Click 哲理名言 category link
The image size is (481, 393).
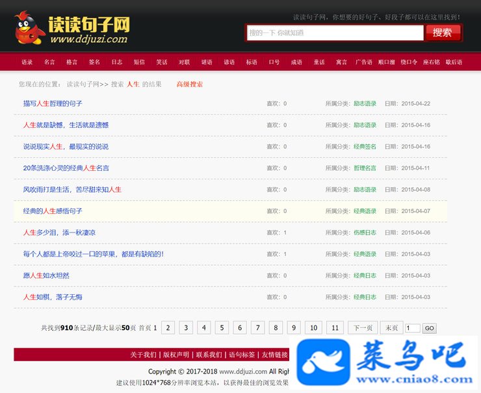click(365, 168)
